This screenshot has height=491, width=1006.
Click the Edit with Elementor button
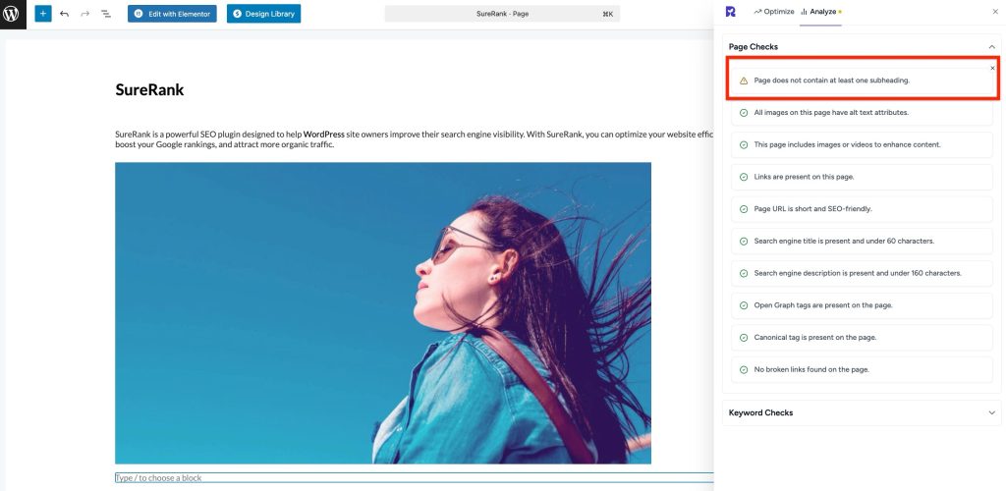[x=172, y=14]
